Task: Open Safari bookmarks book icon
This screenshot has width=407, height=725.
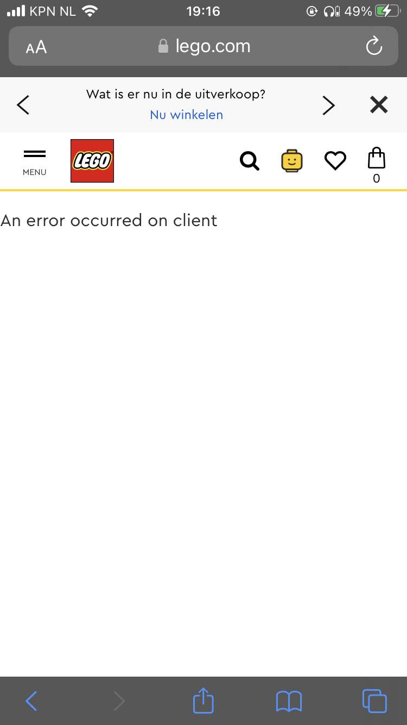Action: click(289, 701)
